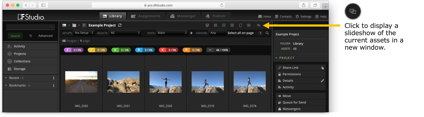
Task: Open Projects in the left sidebar
Action: pyautogui.click(x=31, y=54)
